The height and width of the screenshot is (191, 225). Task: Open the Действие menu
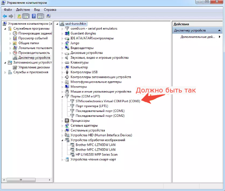point(23,10)
